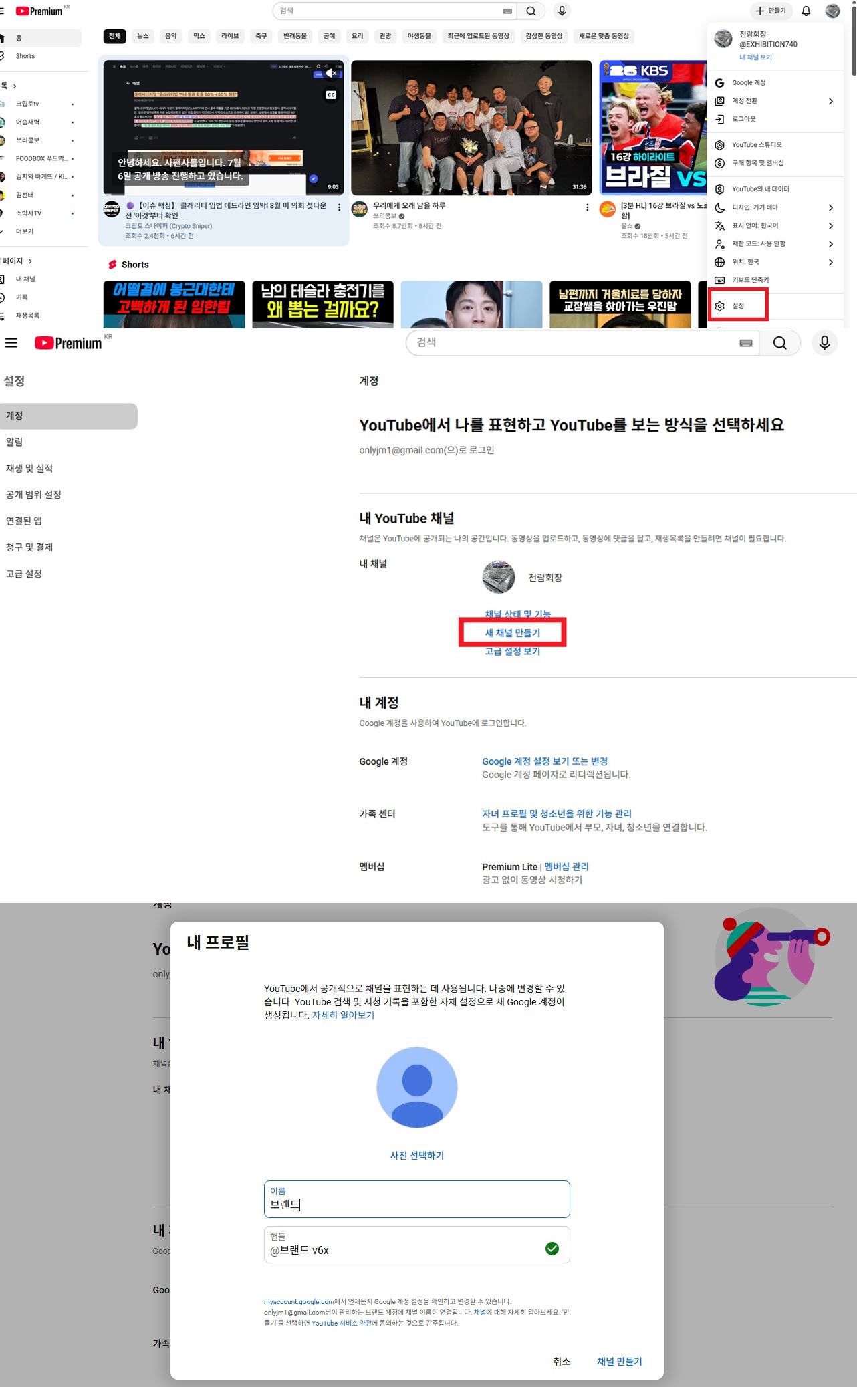The image size is (857, 1387).
Task: Click the 채널 만들기 confirm button
Action: (x=620, y=1361)
